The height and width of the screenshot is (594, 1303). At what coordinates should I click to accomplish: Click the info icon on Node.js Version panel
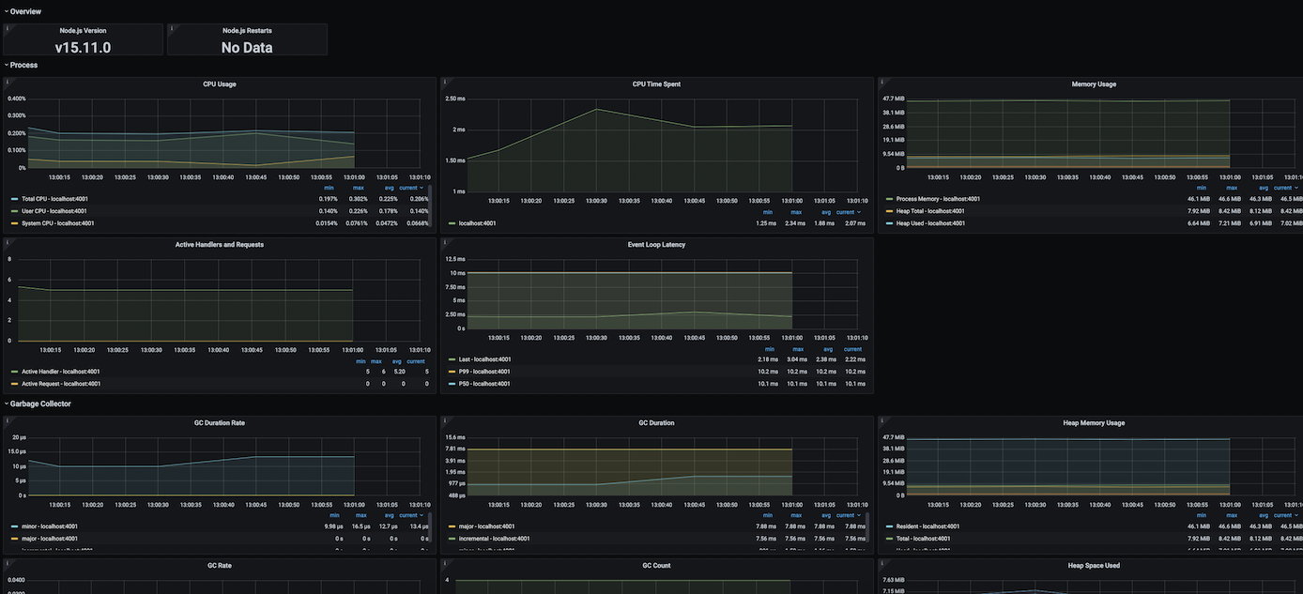pos(8,28)
